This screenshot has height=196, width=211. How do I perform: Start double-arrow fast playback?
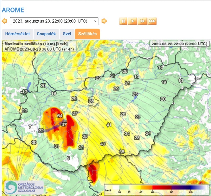142,21
